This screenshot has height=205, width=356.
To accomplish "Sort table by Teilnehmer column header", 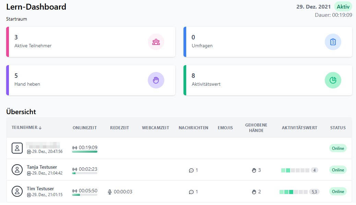I will click(27, 128).
